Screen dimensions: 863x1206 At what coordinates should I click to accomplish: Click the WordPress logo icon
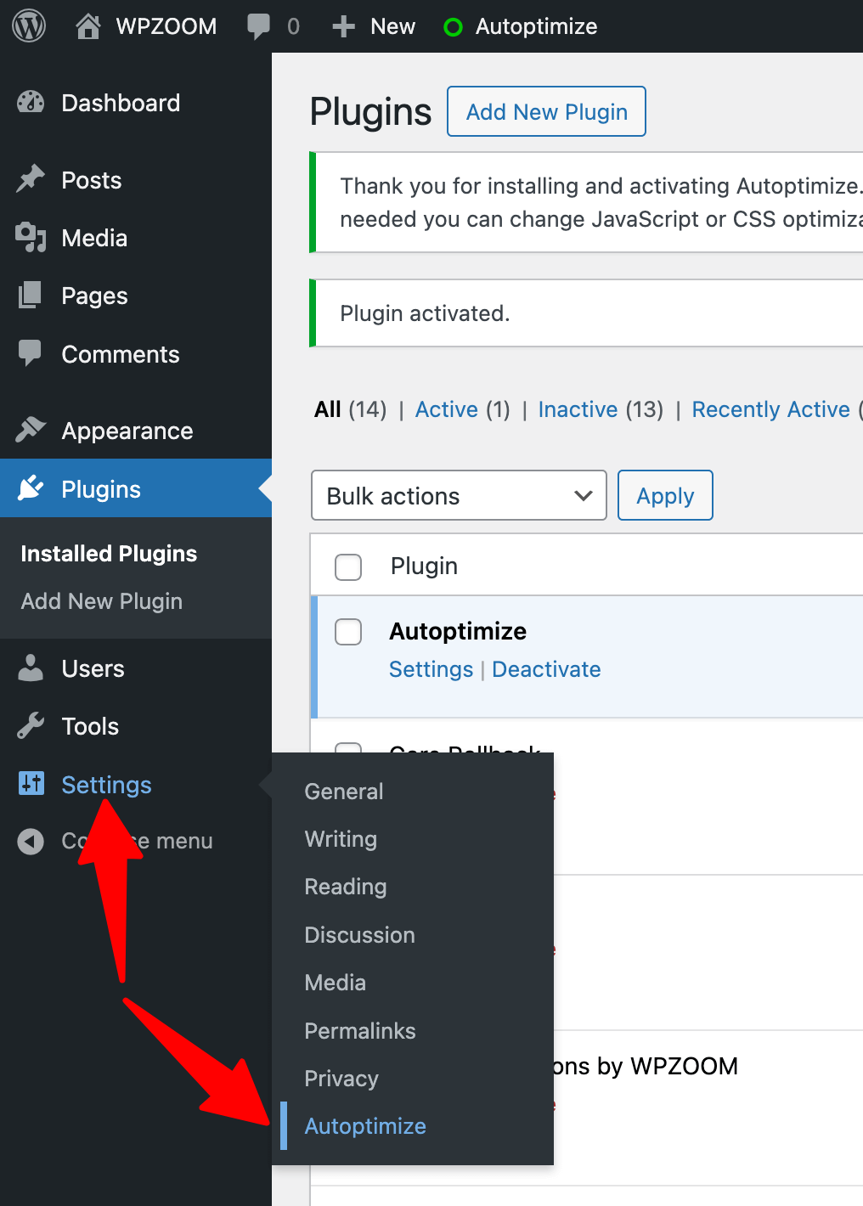point(29,26)
